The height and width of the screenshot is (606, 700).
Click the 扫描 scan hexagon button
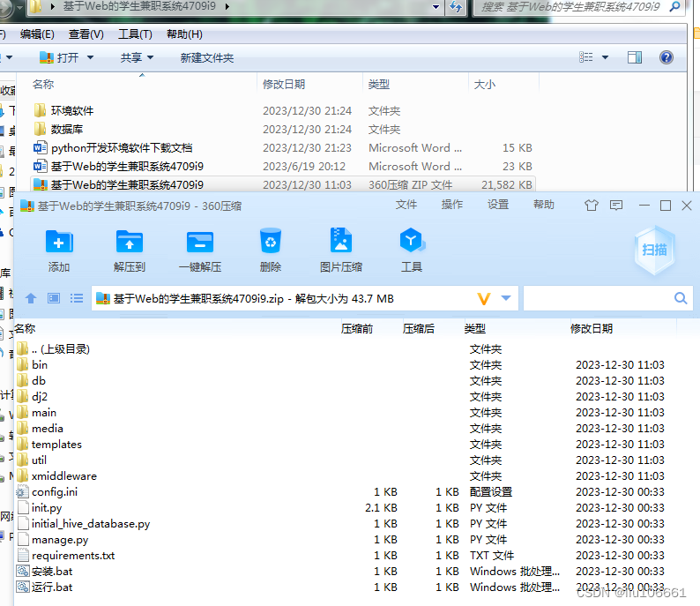654,250
